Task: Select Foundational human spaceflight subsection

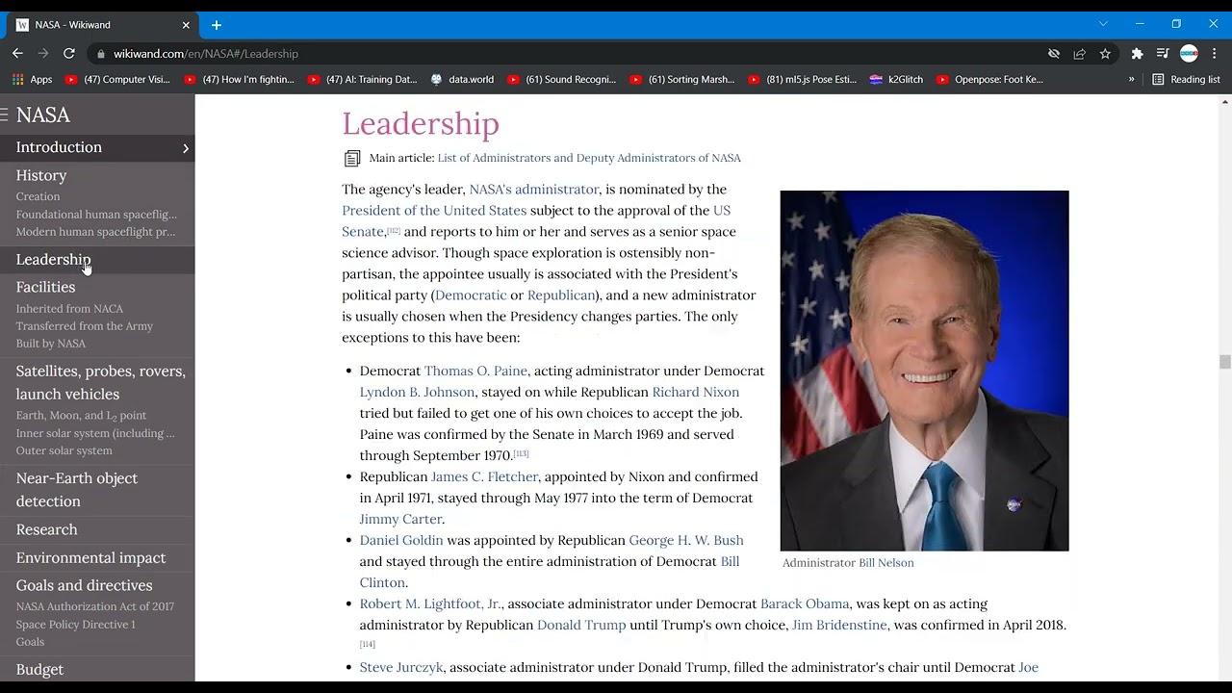Action: pyautogui.click(x=96, y=215)
